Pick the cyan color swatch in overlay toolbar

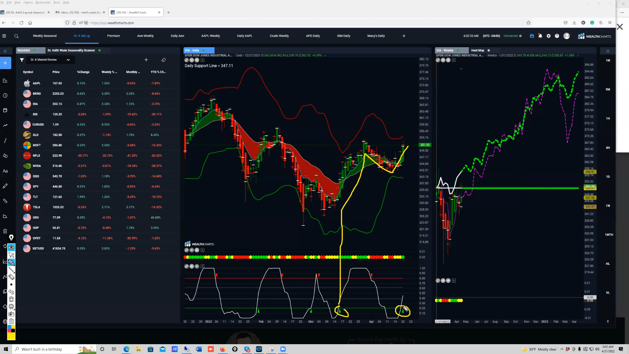tap(10, 327)
